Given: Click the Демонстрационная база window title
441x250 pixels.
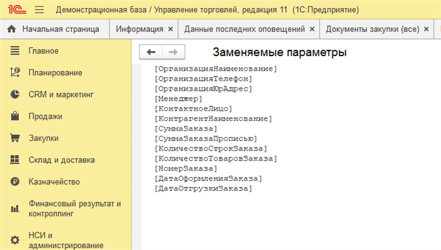Looking at the screenshot, I should [207, 10].
